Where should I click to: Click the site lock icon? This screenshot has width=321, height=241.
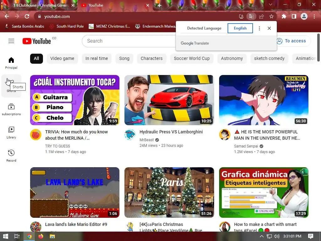coord(39,16)
